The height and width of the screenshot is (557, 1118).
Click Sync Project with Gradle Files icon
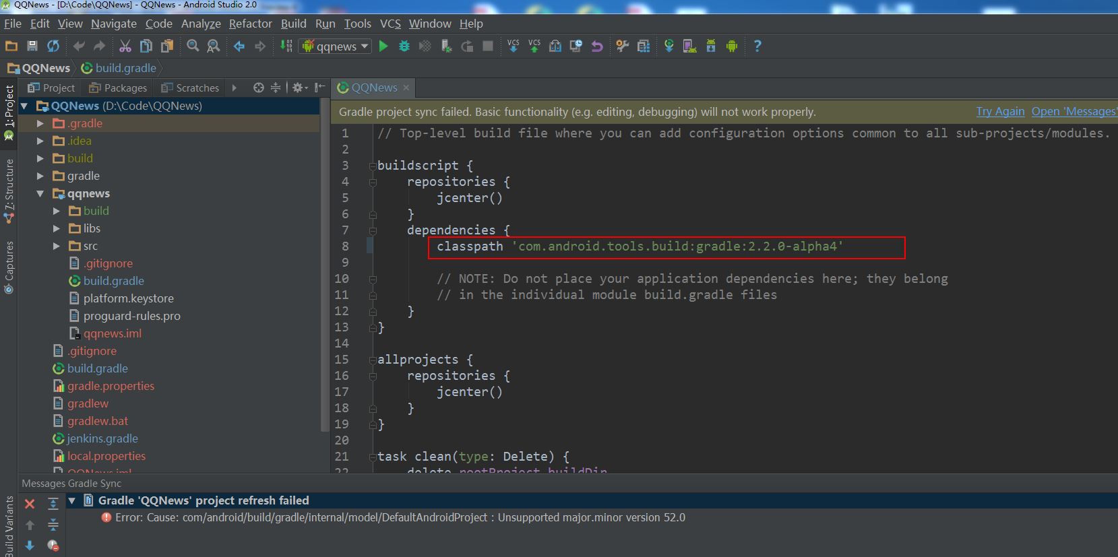[x=669, y=46]
